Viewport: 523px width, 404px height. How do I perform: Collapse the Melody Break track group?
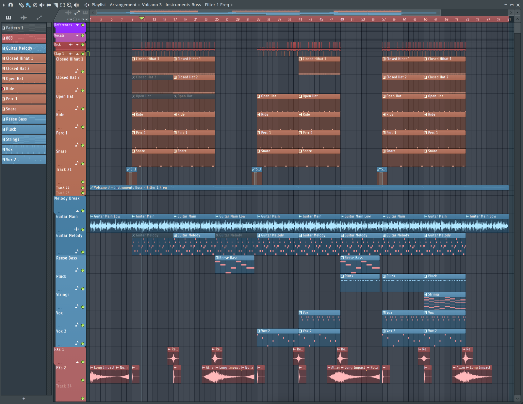(77, 211)
